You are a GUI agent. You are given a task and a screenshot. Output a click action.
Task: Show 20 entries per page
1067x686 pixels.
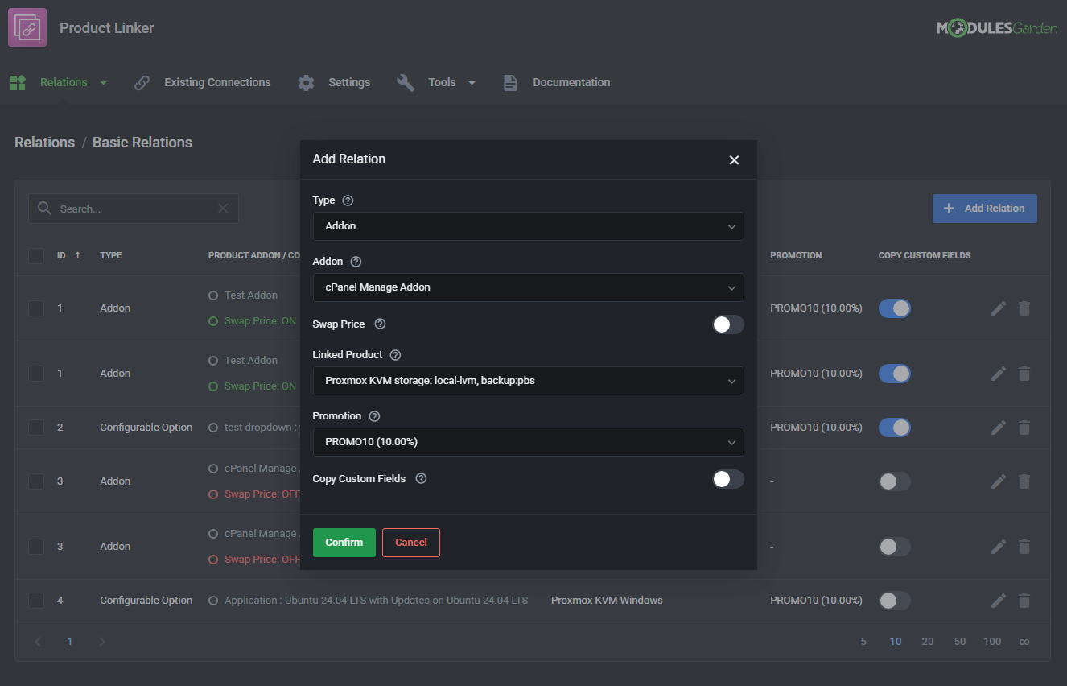[928, 642]
